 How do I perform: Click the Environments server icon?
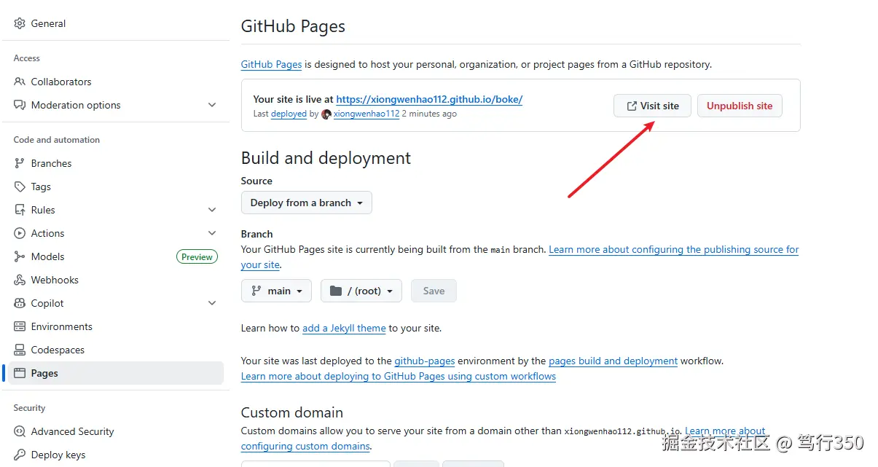pyautogui.click(x=20, y=326)
